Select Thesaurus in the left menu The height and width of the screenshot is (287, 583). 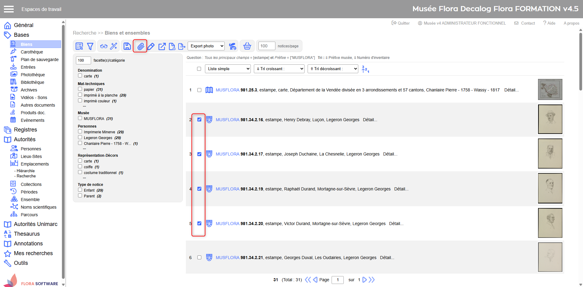point(27,234)
